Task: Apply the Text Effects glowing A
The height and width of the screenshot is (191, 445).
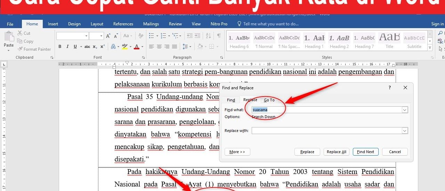Action: 113,47
